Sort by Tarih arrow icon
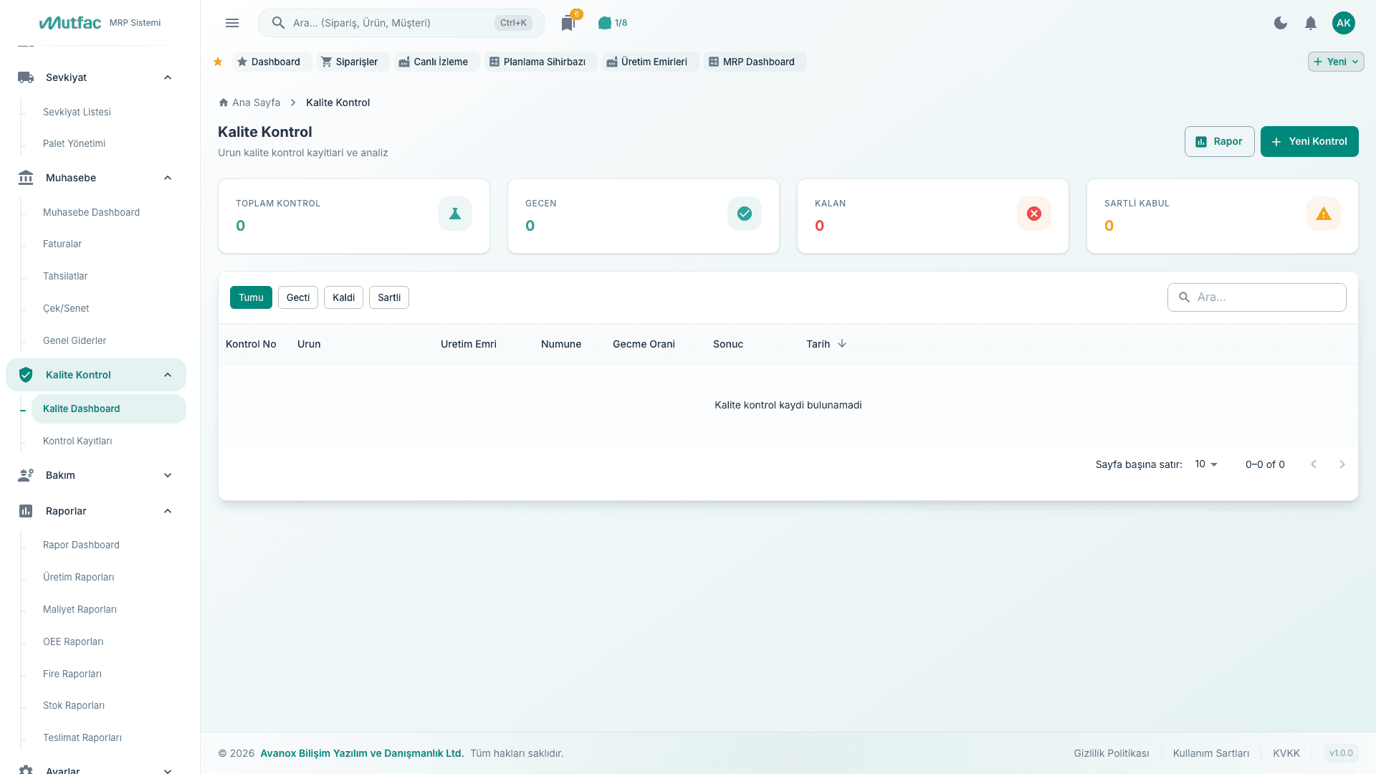 842,344
